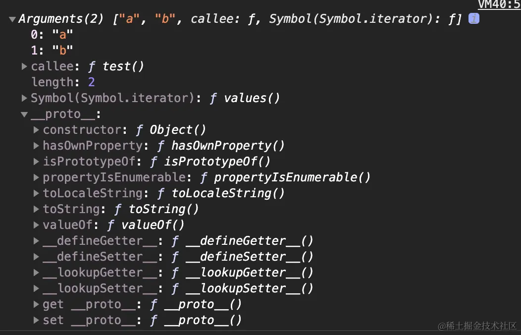Expand the valueOf entry
Viewport: 521px width, 335px height.
tap(37, 225)
